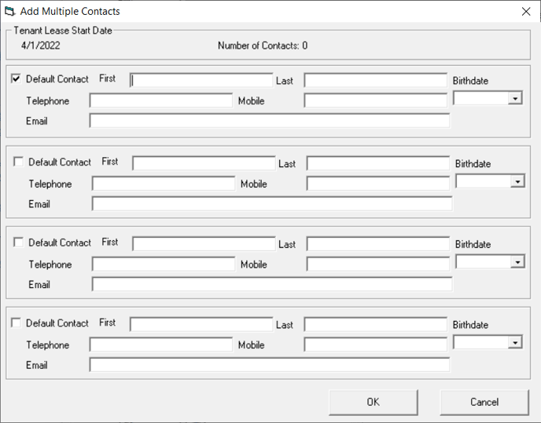This screenshot has height=423, width=541.
Task: Open Birthdate dropdown in first contact section
Action: click(515, 99)
